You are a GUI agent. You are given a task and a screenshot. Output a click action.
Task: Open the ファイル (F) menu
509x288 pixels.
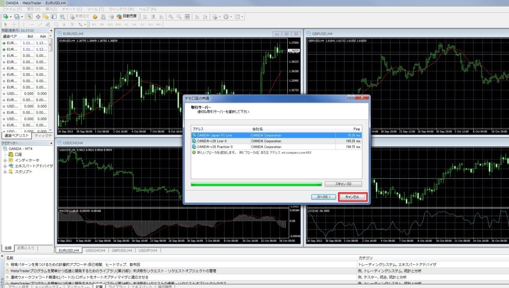(12, 9)
